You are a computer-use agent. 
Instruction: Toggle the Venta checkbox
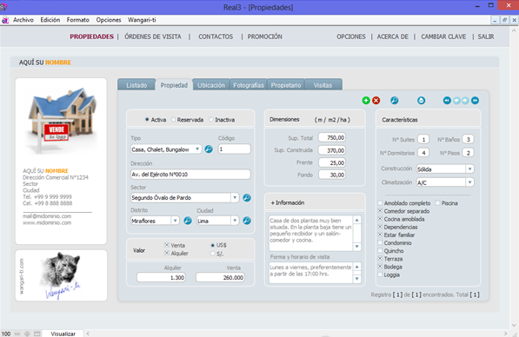coord(167,245)
